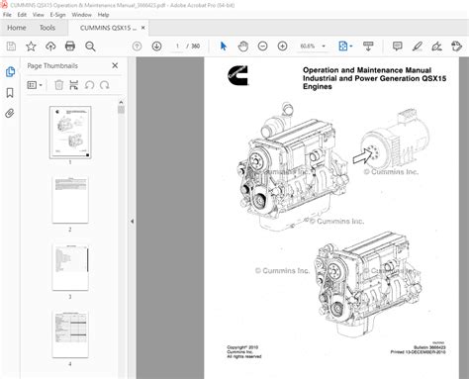Upload the file using the cloud icon
The height and width of the screenshot is (379, 469).
(x=50, y=47)
